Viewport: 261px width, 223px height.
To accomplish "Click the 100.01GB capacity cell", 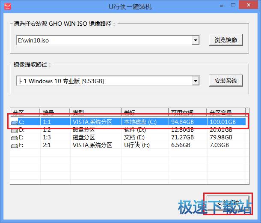I will [226, 122].
